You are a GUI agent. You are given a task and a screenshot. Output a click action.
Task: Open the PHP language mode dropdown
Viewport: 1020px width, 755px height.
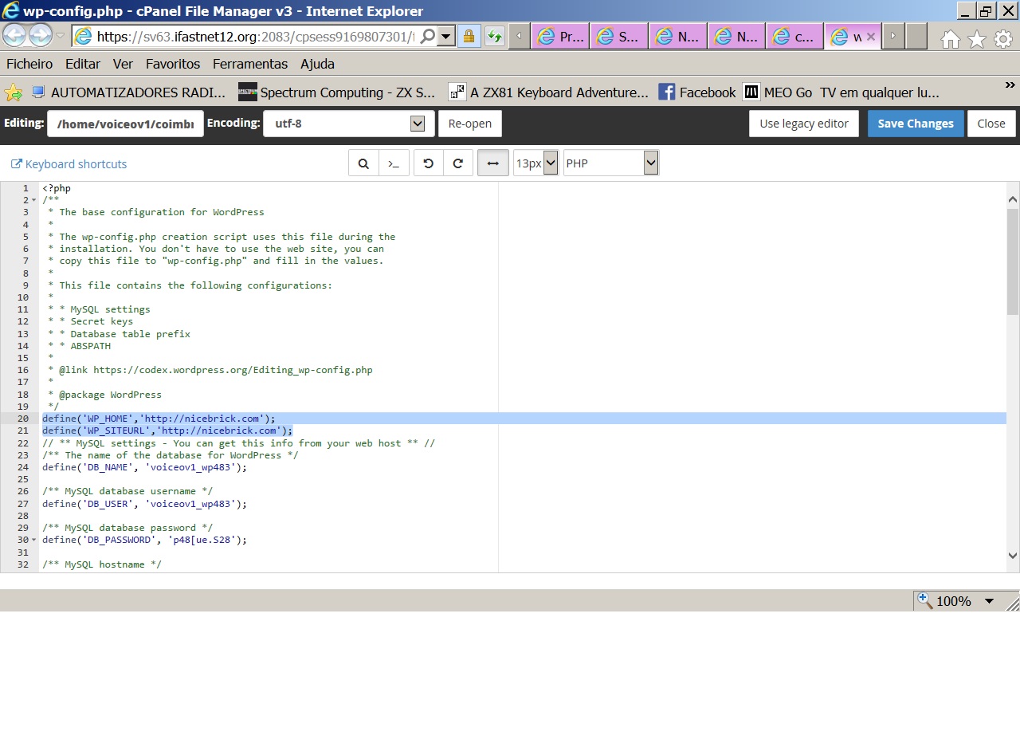click(x=611, y=163)
